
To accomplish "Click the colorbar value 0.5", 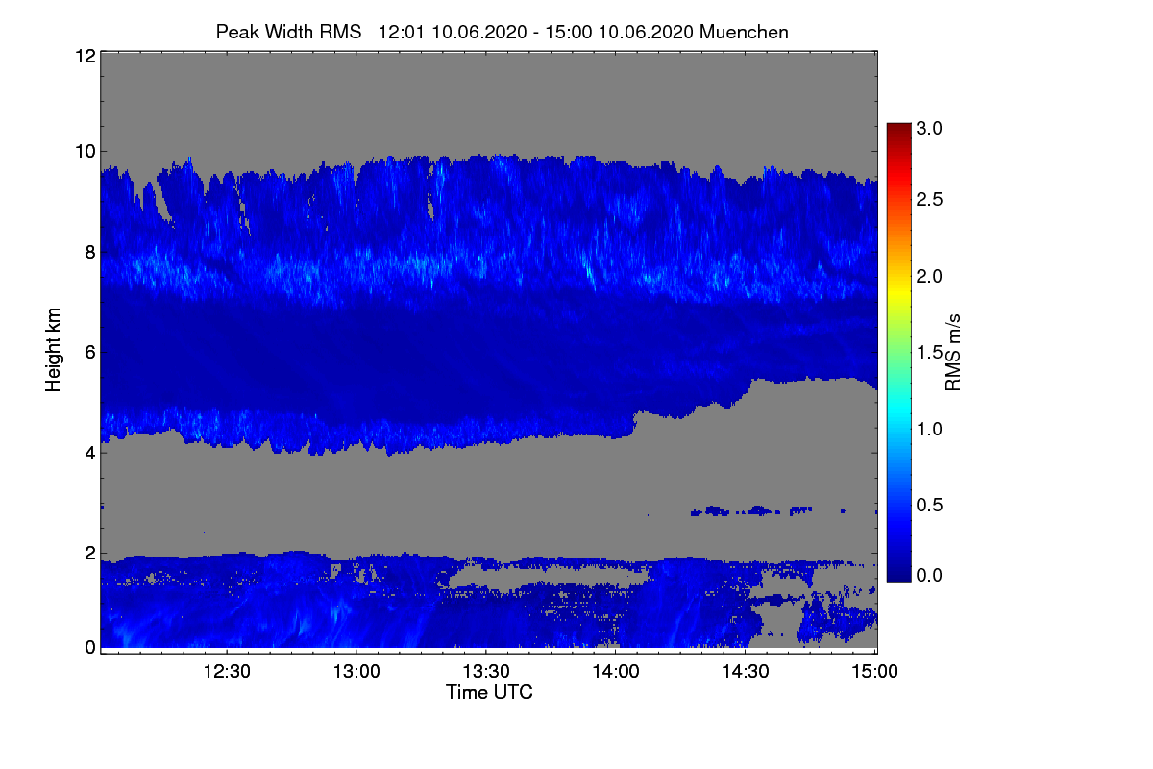I will [x=930, y=505].
